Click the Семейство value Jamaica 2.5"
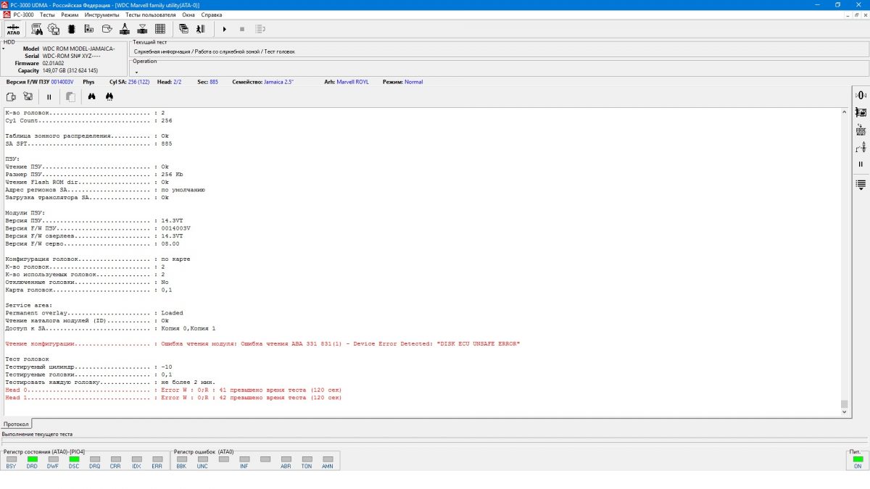Image resolution: width=870 pixels, height=489 pixels. [x=278, y=82]
